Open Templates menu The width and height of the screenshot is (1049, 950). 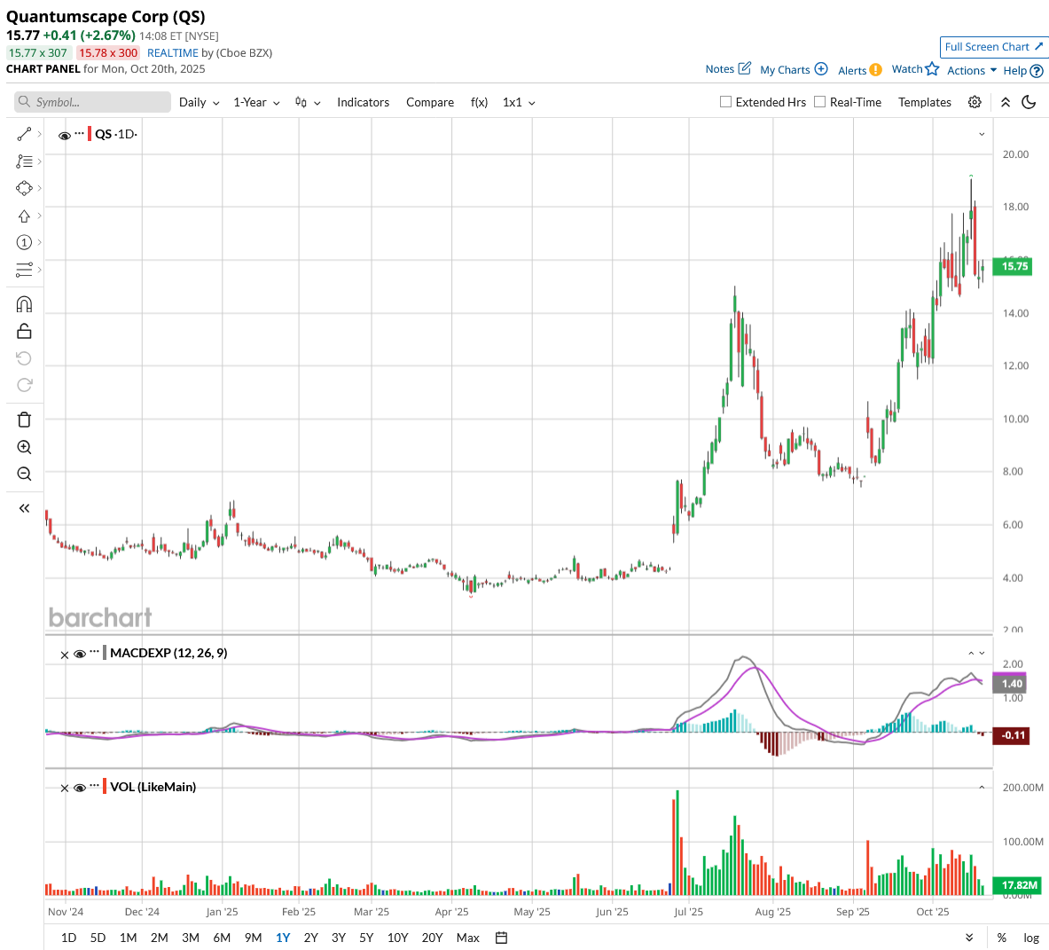click(925, 102)
